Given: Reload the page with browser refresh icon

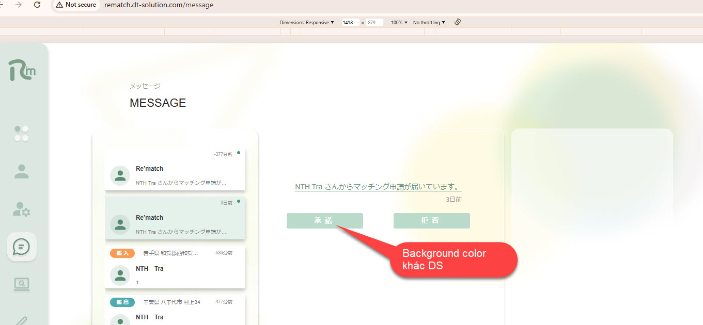Looking at the screenshot, I should click(x=37, y=5).
